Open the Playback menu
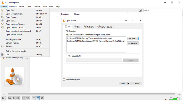The width and height of the screenshot is (183, 101). tap(13, 7)
